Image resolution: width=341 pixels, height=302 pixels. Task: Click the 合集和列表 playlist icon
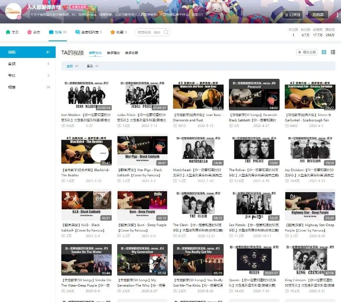[78, 32]
